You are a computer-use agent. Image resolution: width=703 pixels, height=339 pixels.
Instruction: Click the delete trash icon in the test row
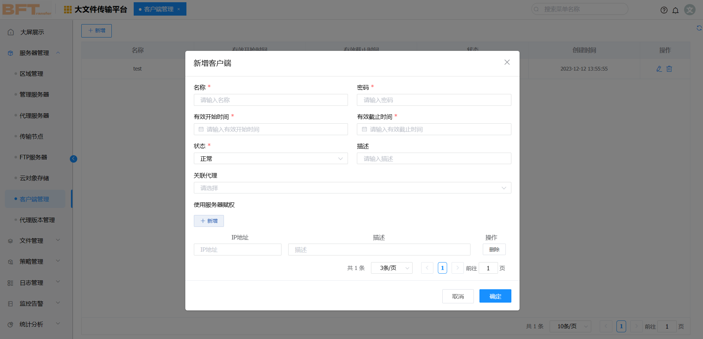669,69
